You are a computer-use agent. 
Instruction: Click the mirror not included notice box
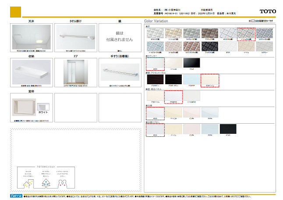pyautogui.click(x=120, y=37)
